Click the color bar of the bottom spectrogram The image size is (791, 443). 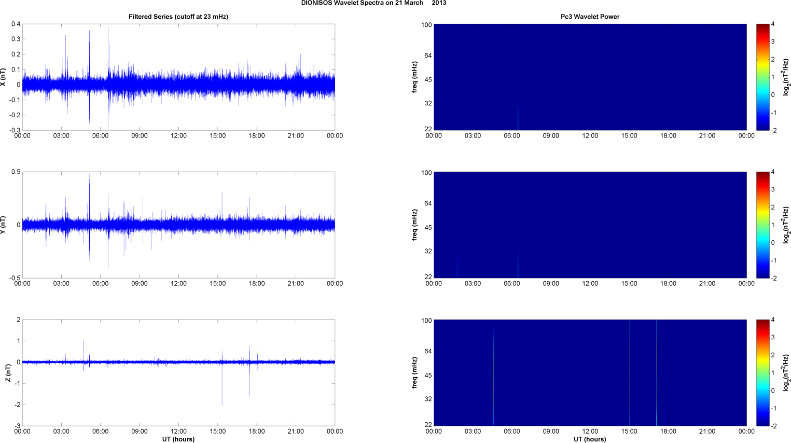(762, 372)
